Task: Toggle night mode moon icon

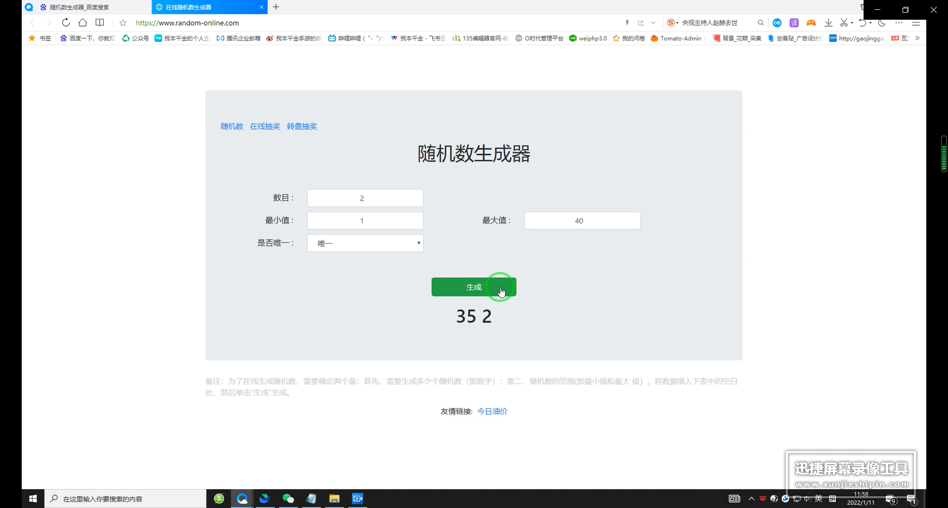Action: (x=882, y=23)
